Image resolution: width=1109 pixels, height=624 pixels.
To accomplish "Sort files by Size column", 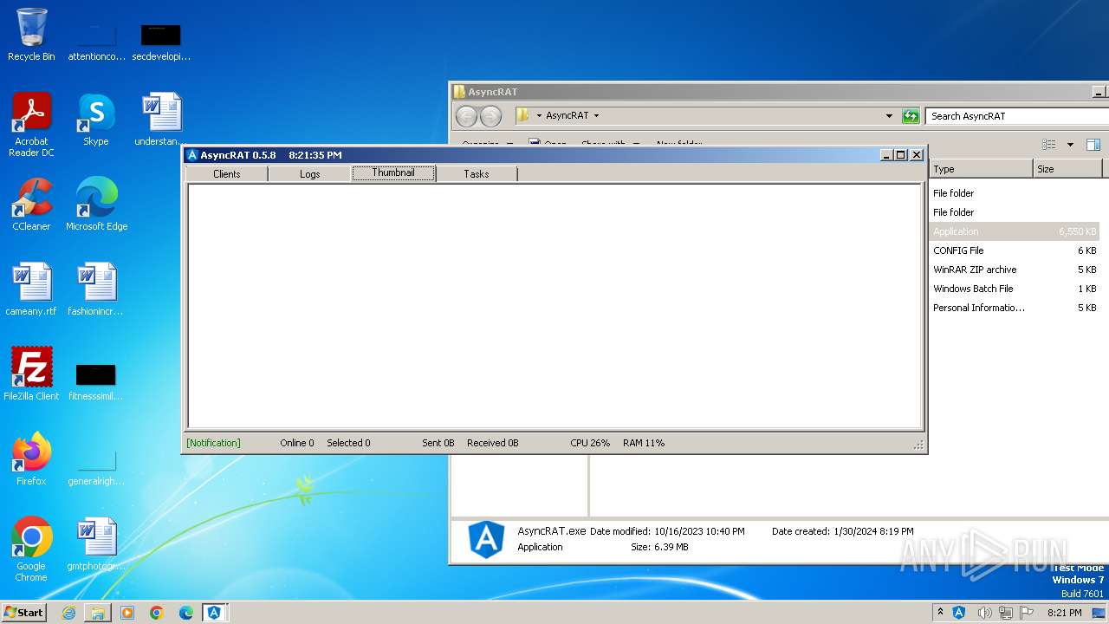I will (1067, 169).
